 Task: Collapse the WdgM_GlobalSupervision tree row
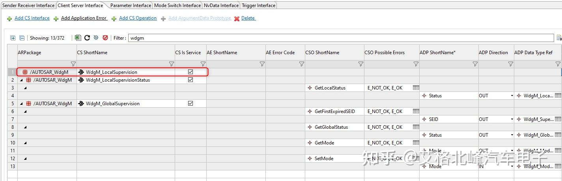(x=22, y=104)
